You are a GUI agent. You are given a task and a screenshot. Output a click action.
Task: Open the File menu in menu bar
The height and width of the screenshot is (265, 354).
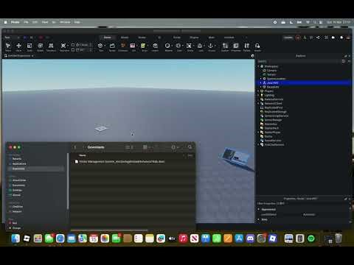click(26, 22)
